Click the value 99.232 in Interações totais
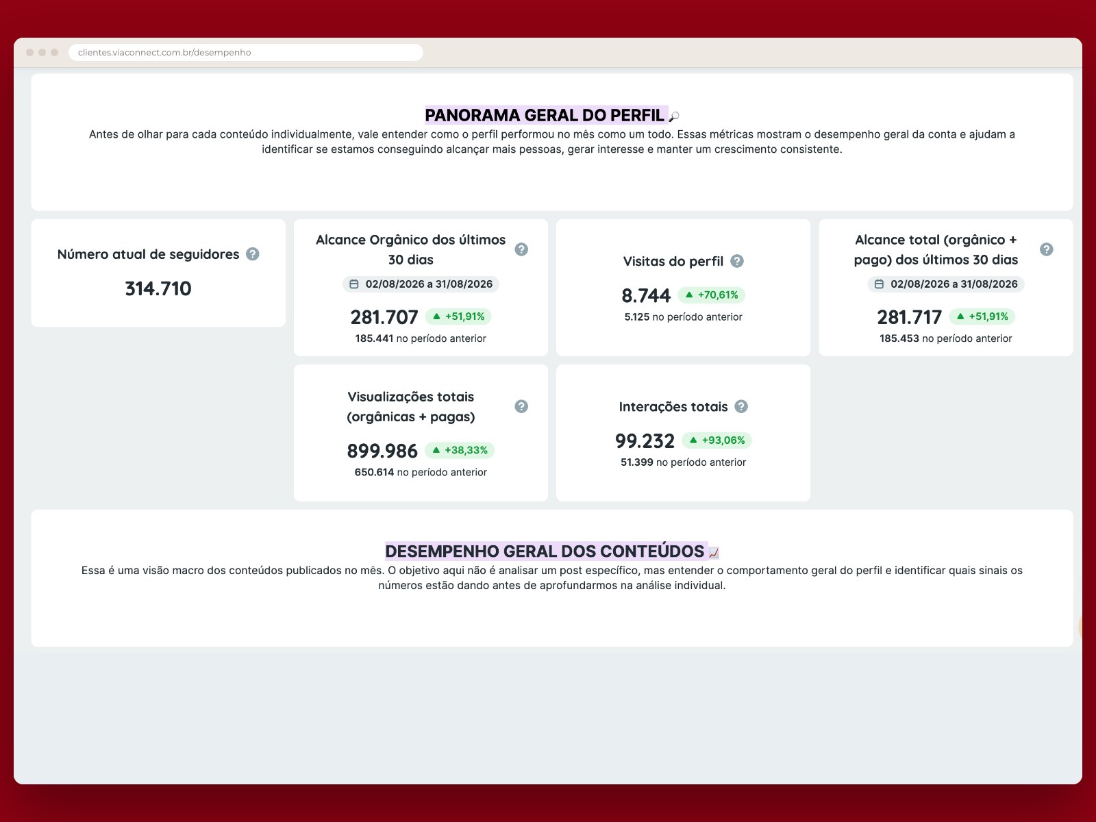Image resolution: width=1096 pixels, height=822 pixels. 645,440
